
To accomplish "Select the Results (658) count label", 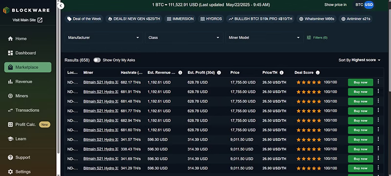I will [77, 60].
